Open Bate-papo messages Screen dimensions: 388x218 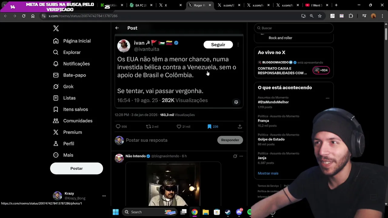(x=69, y=75)
